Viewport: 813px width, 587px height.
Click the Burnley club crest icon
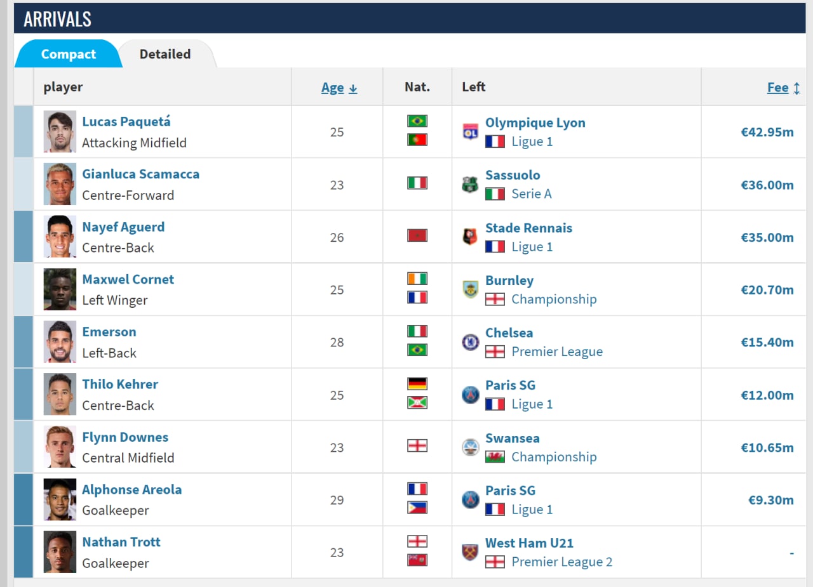470,289
